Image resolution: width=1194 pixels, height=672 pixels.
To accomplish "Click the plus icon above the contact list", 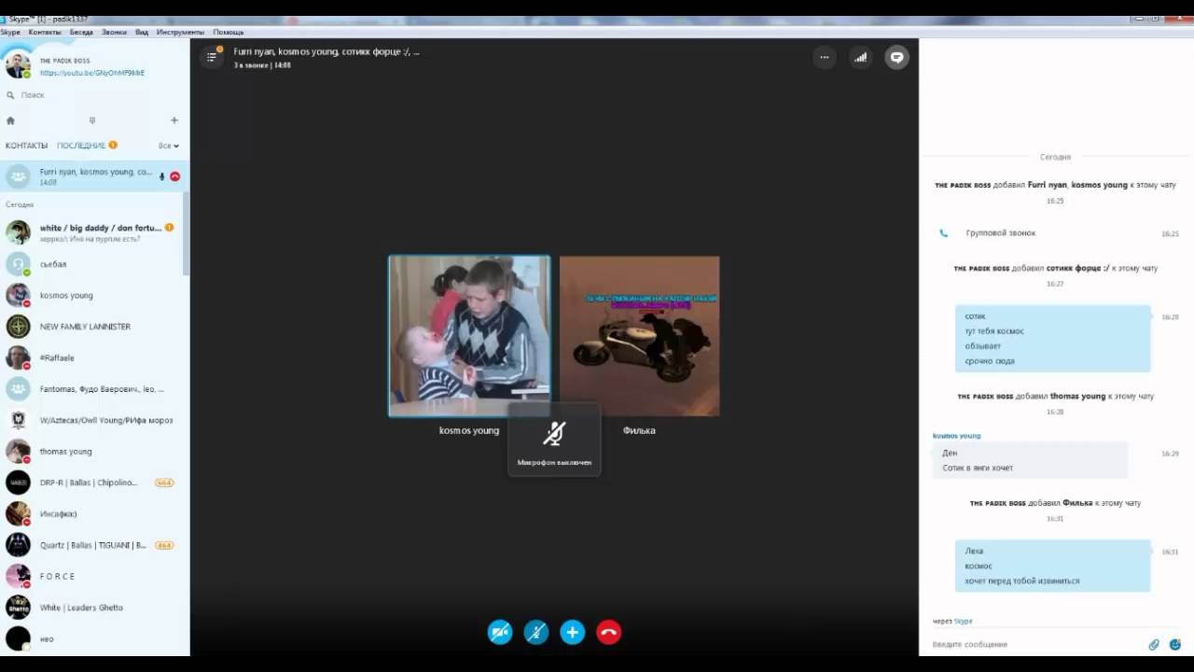I will pyautogui.click(x=174, y=120).
